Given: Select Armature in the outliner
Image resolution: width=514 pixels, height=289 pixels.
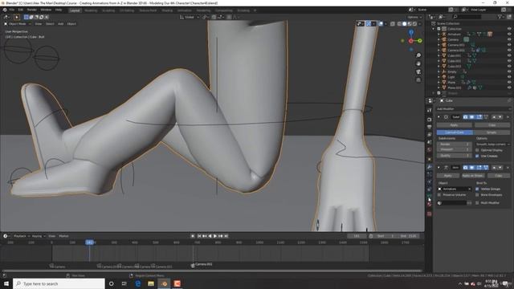Looking at the screenshot, I should coord(454,34).
